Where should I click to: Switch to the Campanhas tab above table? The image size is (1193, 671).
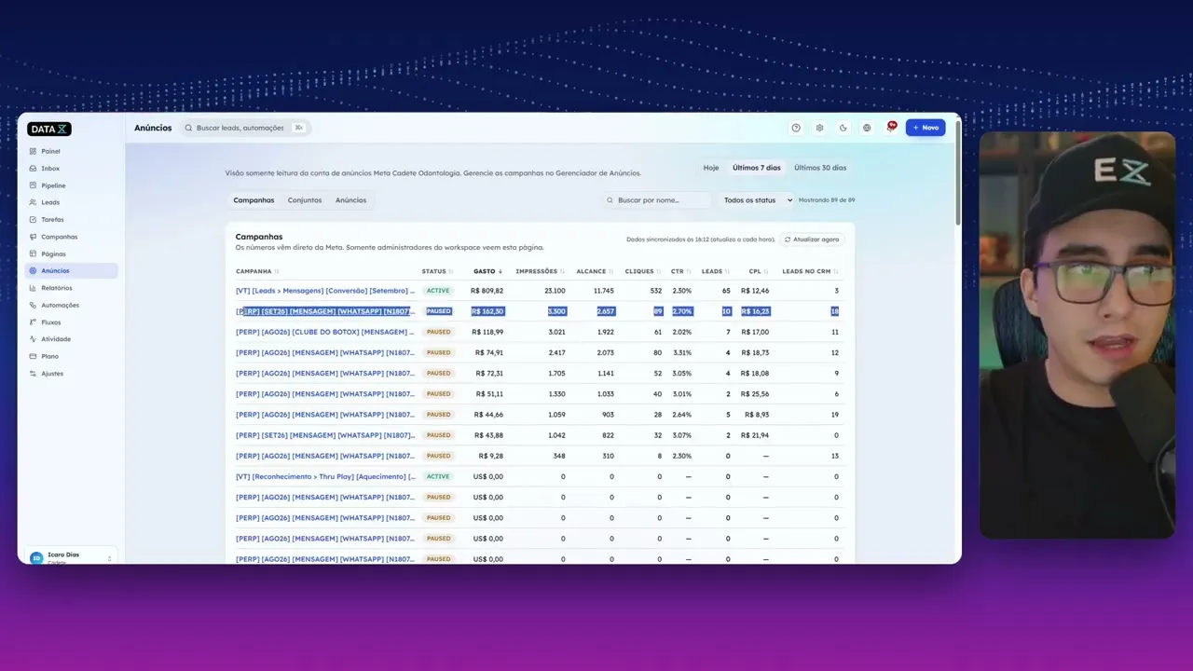point(254,200)
